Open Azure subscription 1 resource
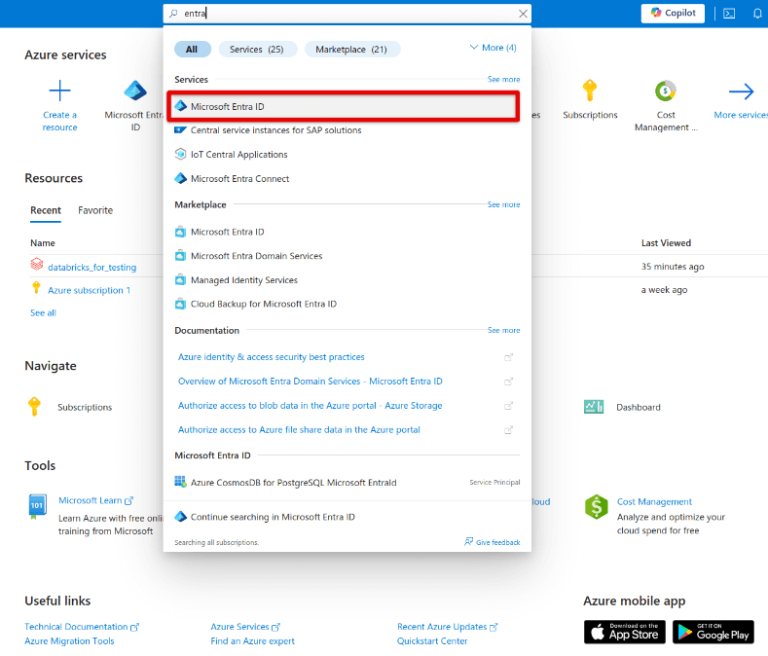The height and width of the screenshot is (656, 768). tap(90, 290)
